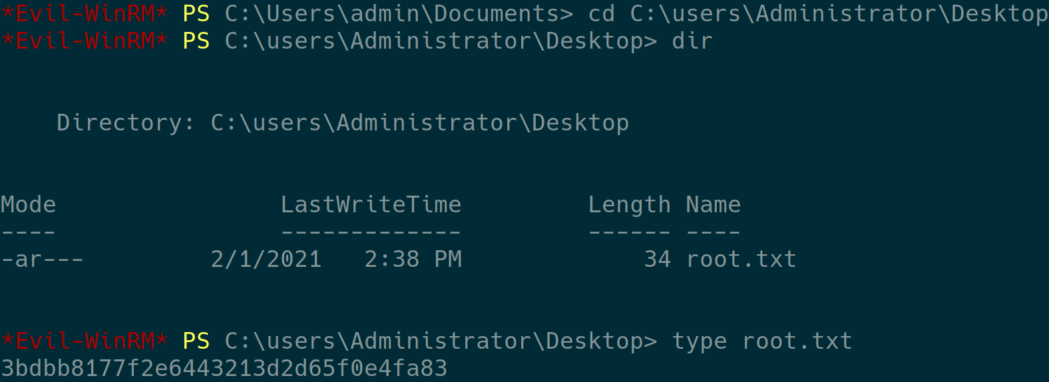Click the Mode column header

[29, 204]
